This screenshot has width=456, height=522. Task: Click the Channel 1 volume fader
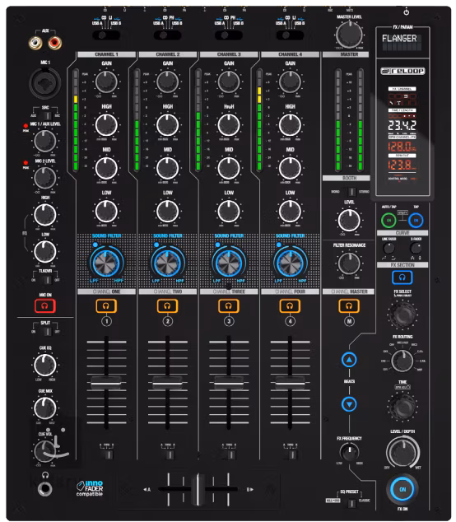point(106,383)
